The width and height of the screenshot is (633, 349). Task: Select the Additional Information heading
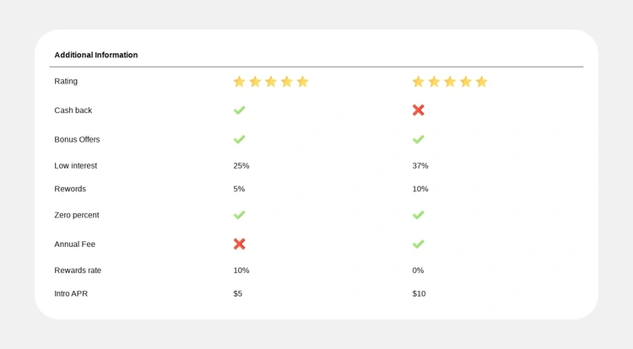click(x=96, y=55)
